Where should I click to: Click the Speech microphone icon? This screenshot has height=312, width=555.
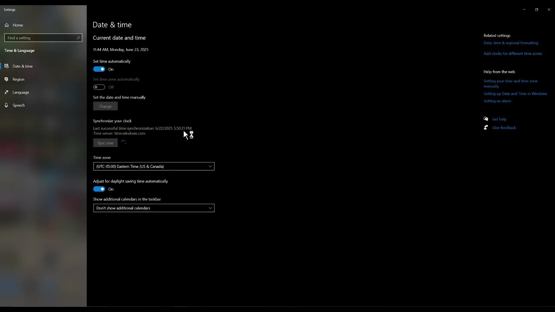[7, 105]
